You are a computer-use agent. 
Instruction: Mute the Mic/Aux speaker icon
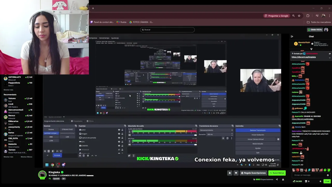(130, 145)
